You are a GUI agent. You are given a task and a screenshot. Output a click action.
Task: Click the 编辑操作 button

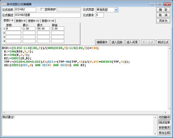pyautogui.click(x=102, y=42)
